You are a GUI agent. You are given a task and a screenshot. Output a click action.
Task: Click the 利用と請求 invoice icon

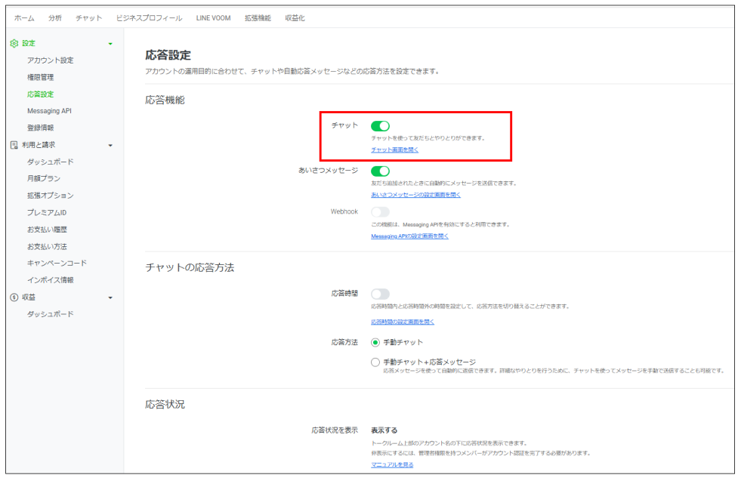tap(14, 145)
